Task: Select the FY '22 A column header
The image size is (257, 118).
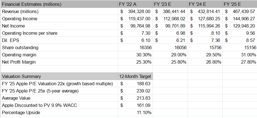Action: (x=135, y=4)
